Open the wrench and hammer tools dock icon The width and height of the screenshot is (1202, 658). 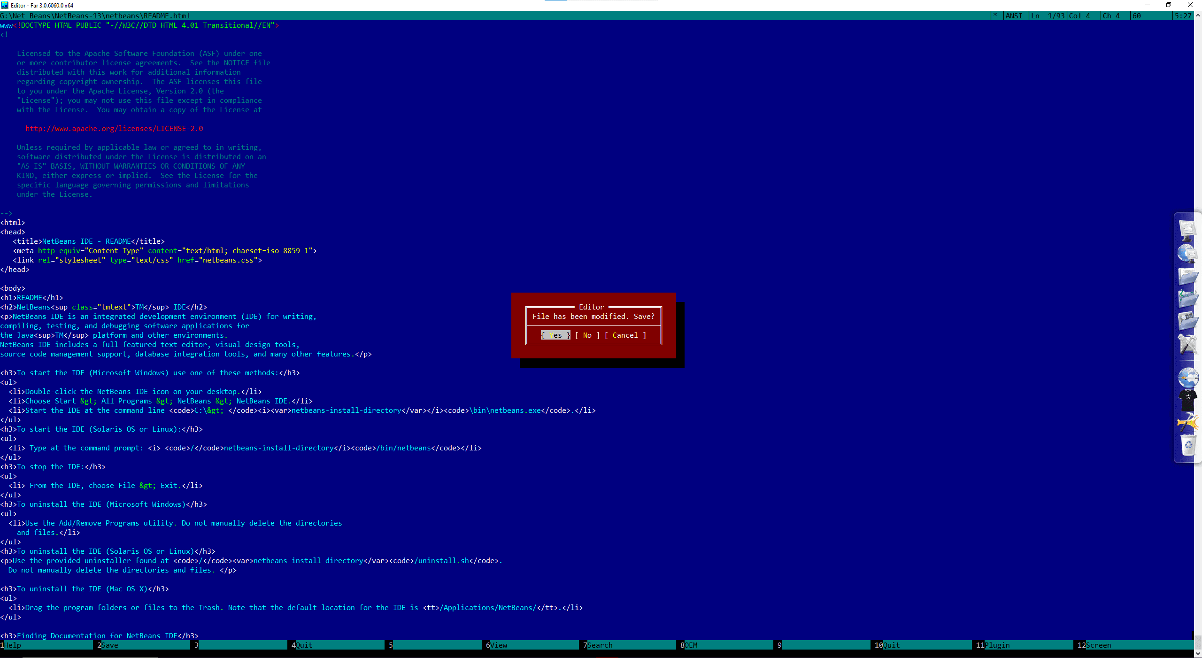(1187, 344)
